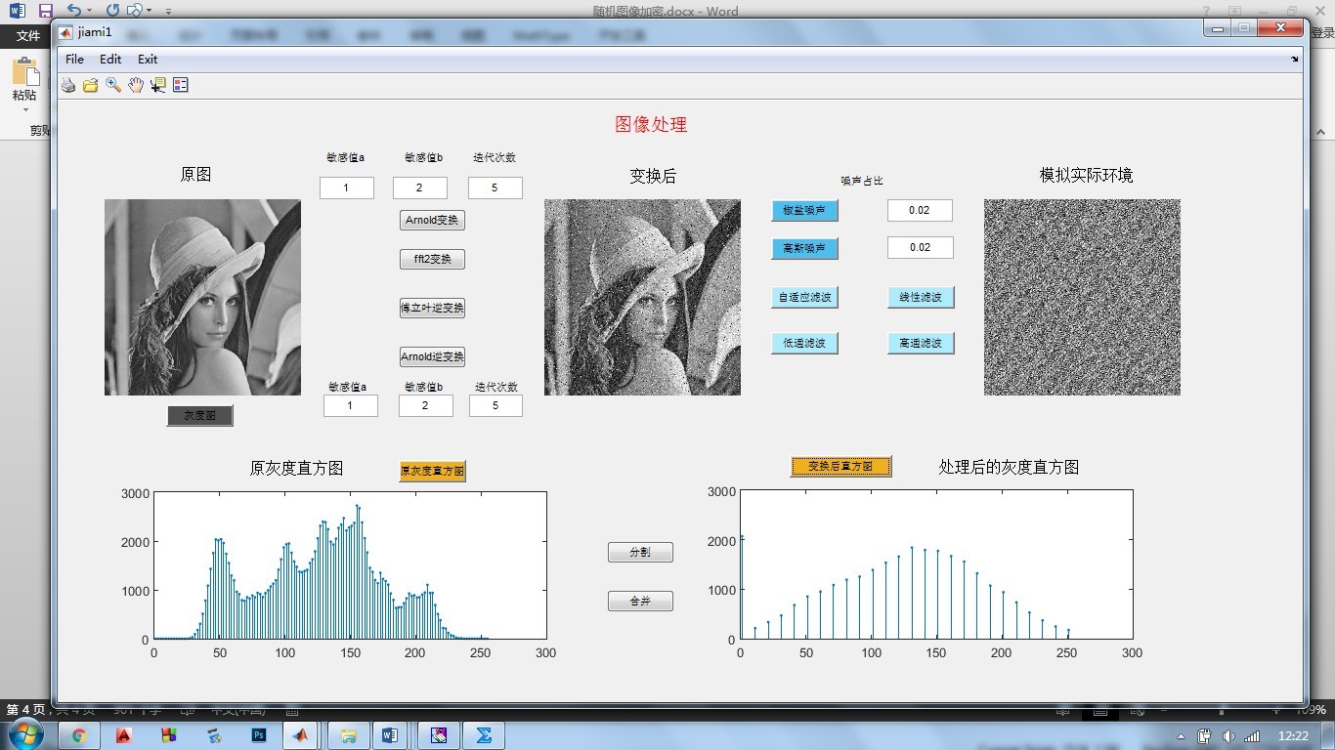Image resolution: width=1335 pixels, height=750 pixels.
Task: Click lower 敏感值b input field
Action: 425,405
